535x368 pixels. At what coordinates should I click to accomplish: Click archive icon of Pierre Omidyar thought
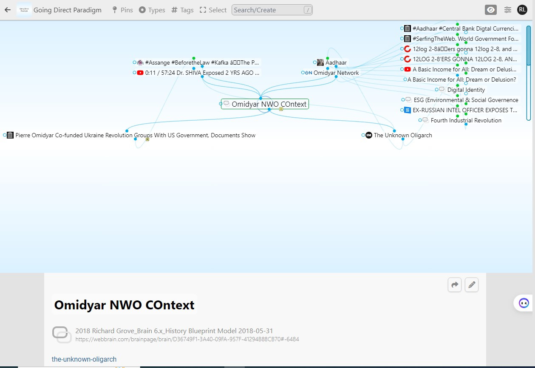coord(11,135)
